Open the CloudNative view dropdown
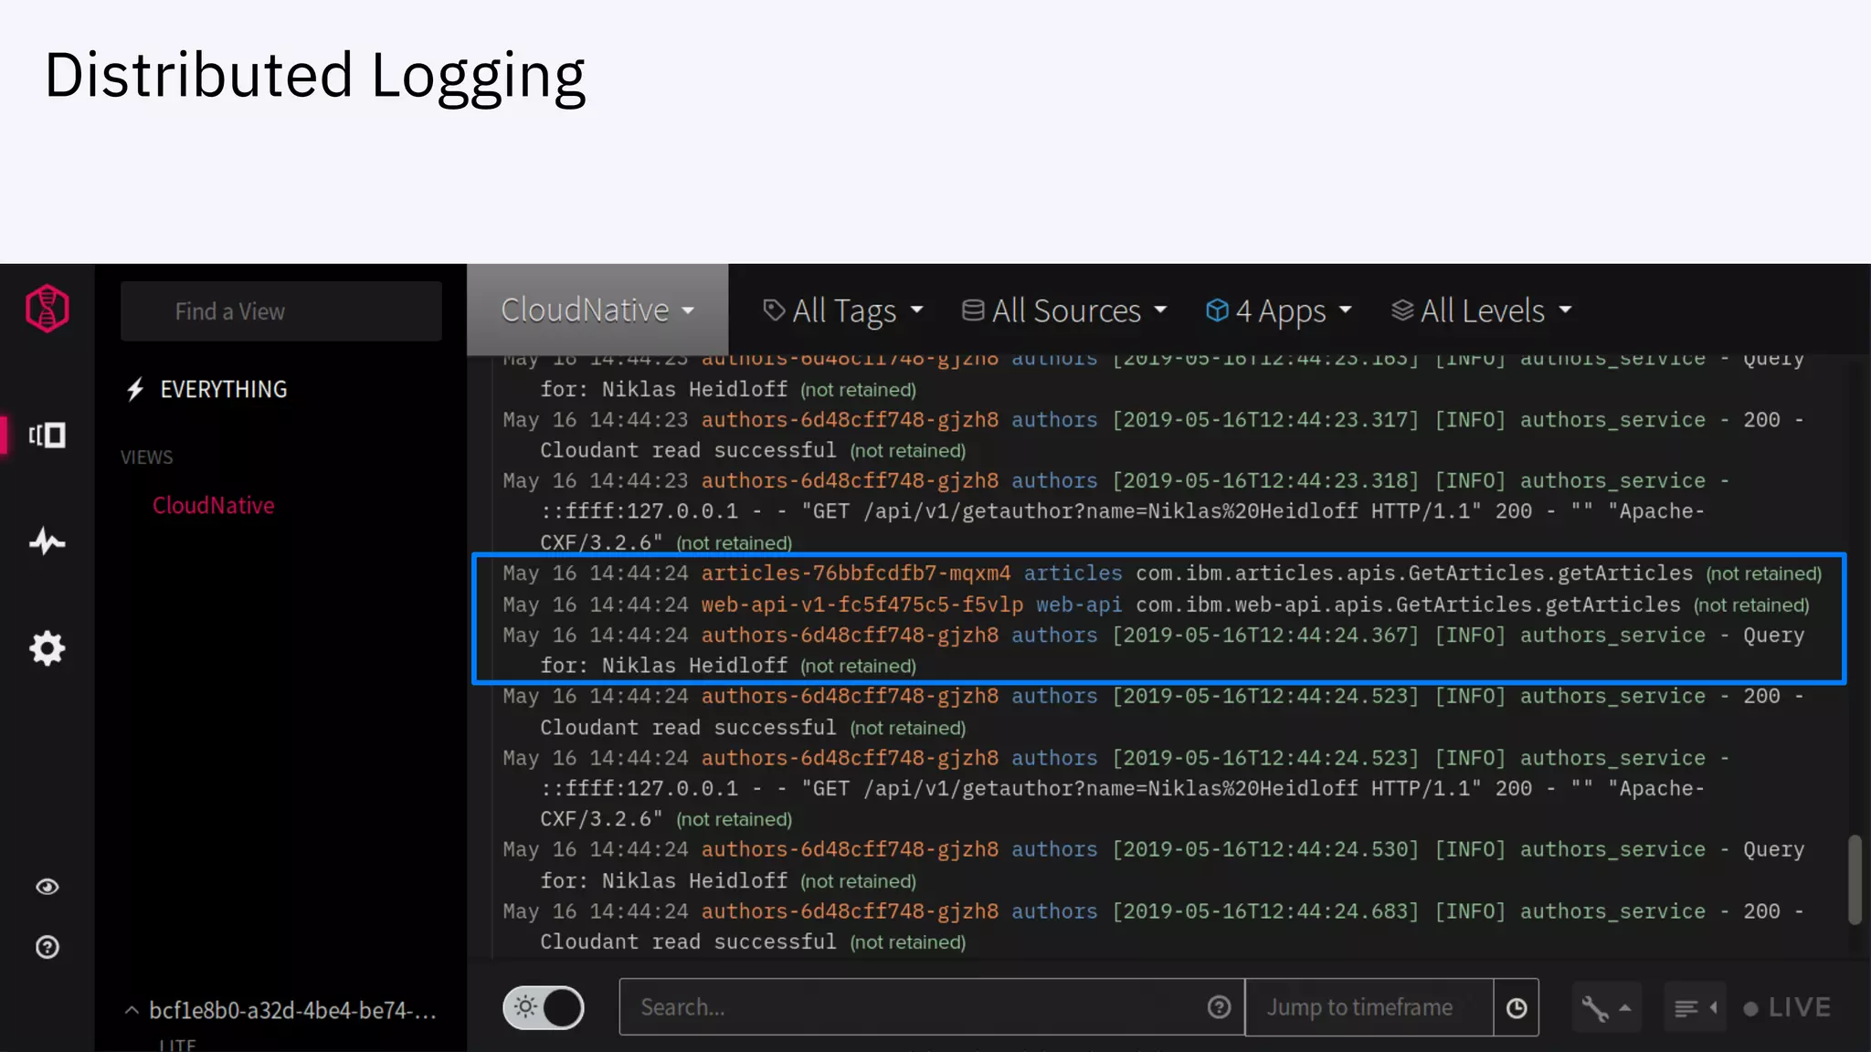The width and height of the screenshot is (1871, 1052). (x=597, y=310)
